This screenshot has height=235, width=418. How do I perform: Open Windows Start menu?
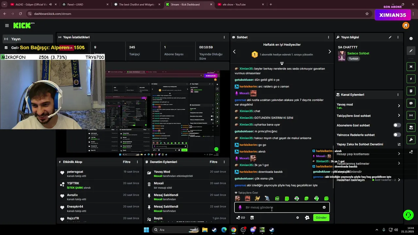pyautogui.click(x=146, y=230)
